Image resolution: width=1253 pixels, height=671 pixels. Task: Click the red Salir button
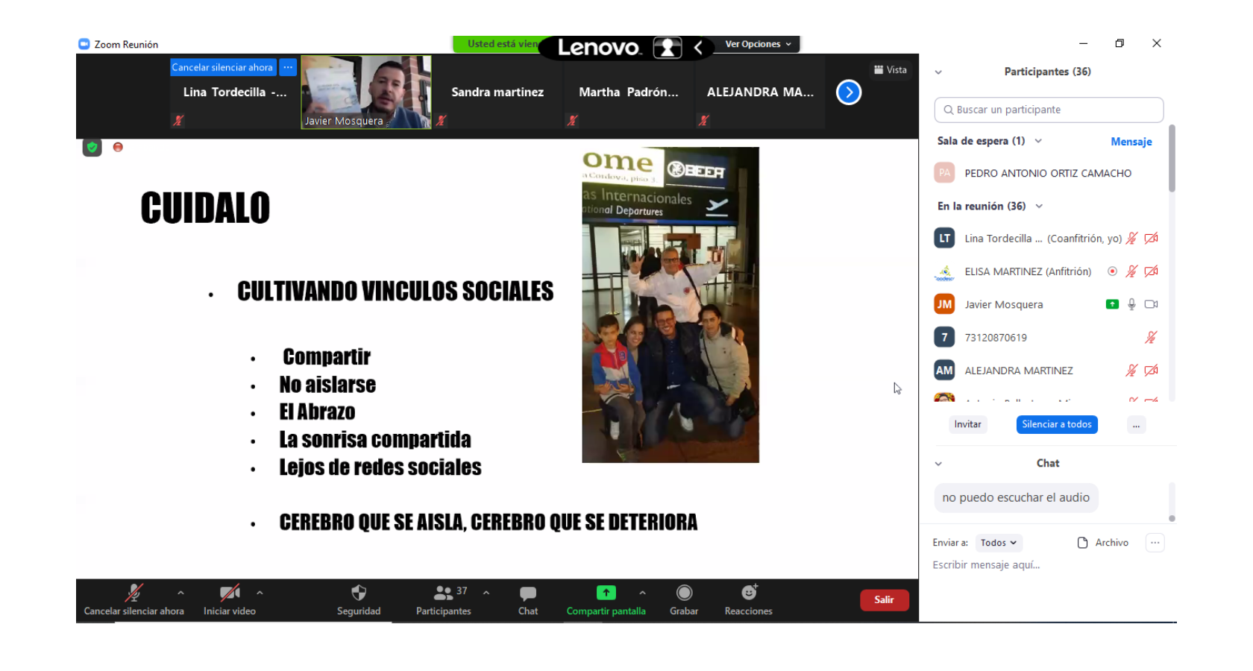(x=884, y=600)
